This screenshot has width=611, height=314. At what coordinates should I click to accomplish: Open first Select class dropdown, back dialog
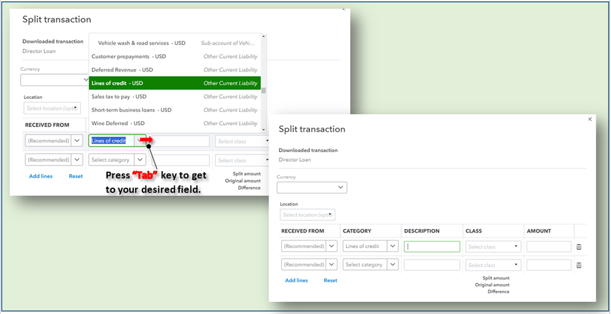(x=242, y=141)
